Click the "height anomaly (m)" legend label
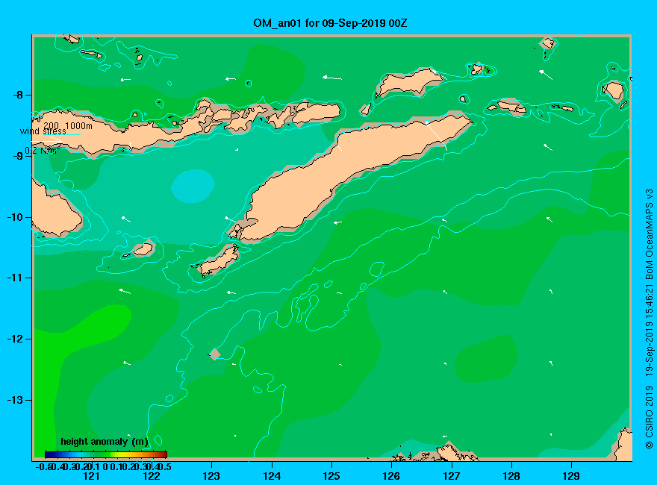657x485 pixels. [105, 442]
